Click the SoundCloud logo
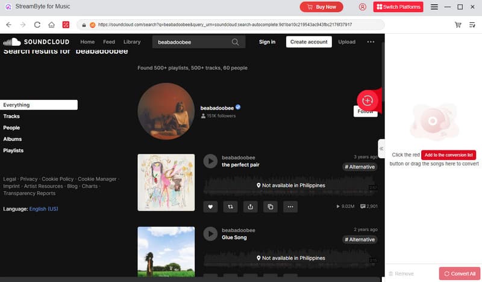 (36, 41)
